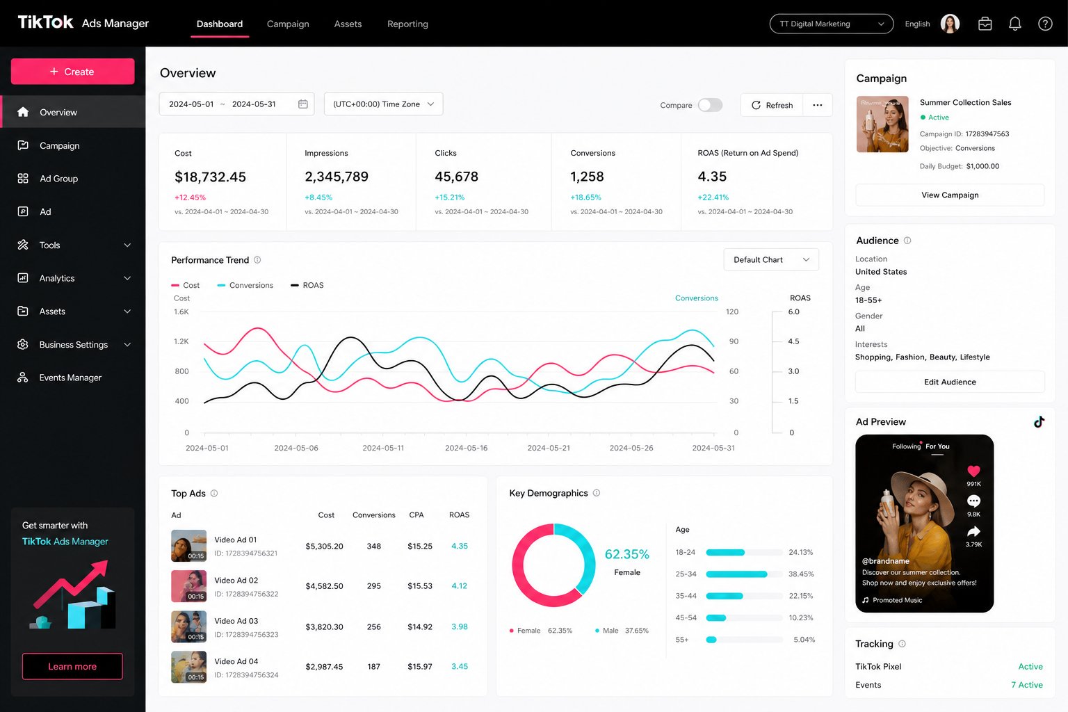Click the 25-34 age progress bar
The width and height of the screenshot is (1068, 712).
[744, 574]
